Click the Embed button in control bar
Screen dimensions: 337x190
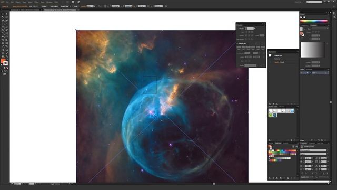44,6
